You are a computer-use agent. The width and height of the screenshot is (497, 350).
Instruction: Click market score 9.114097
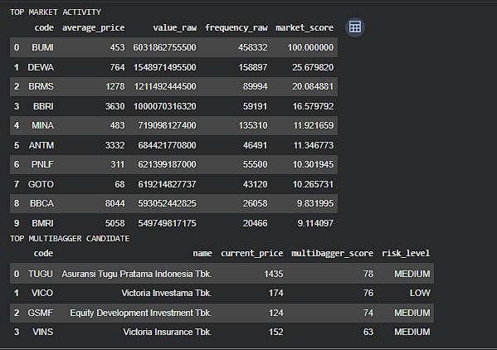pyautogui.click(x=315, y=223)
